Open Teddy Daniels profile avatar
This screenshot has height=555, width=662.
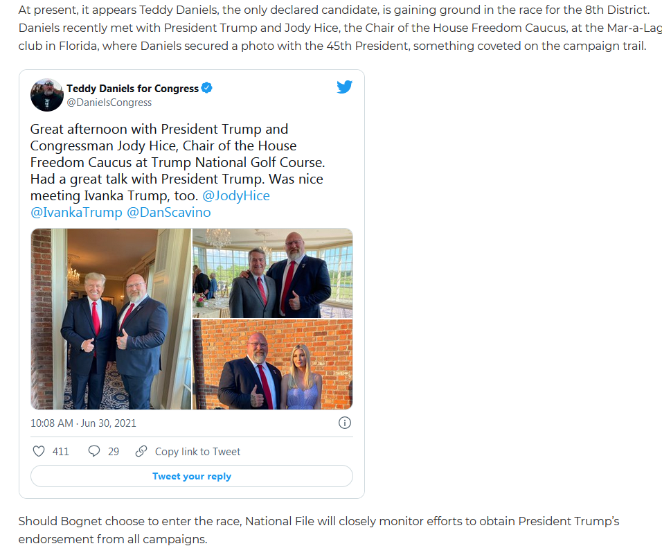click(47, 95)
